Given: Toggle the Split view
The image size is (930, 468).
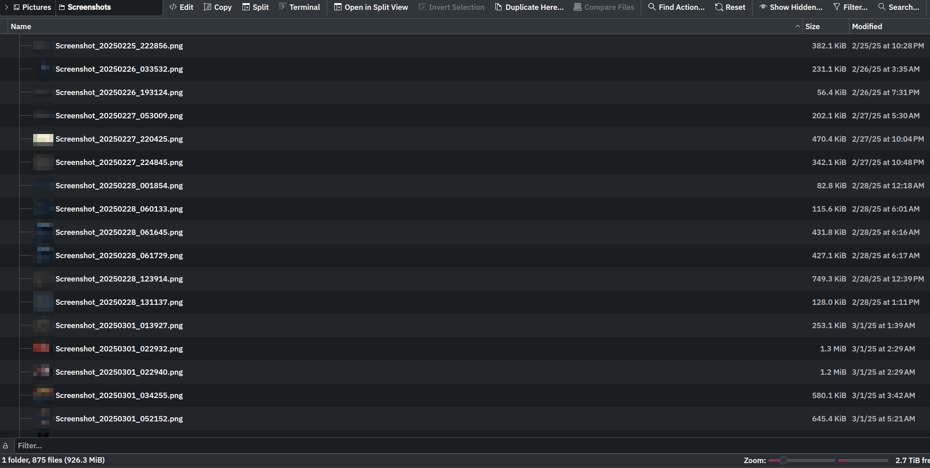Looking at the screenshot, I should (x=255, y=7).
